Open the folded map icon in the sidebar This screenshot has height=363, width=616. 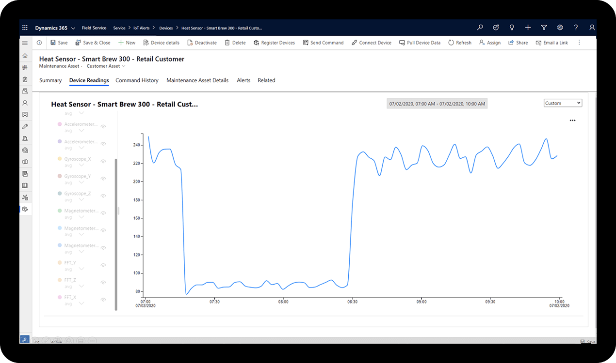click(x=25, y=162)
